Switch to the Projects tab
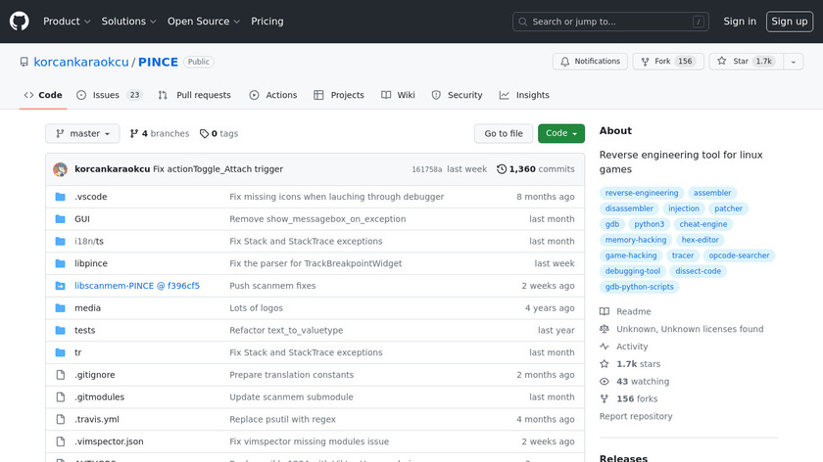Image resolution: width=823 pixels, height=462 pixels. (339, 95)
